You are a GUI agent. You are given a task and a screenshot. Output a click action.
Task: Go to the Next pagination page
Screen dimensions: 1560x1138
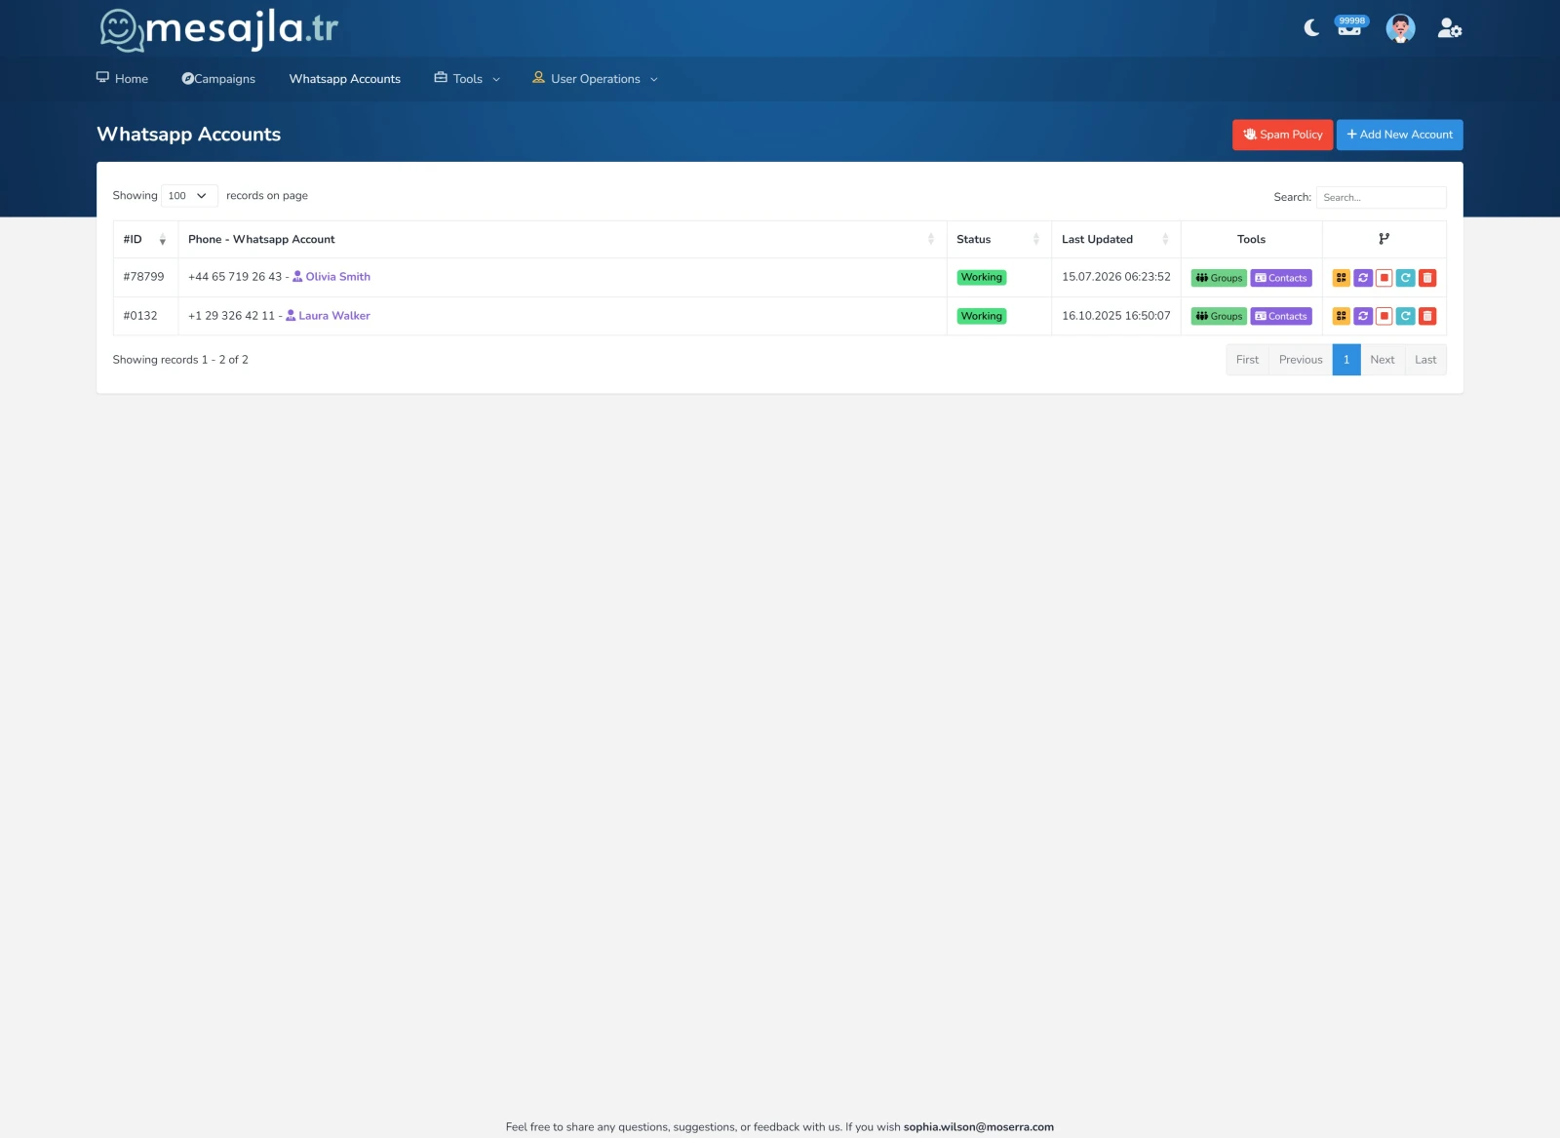1383,360
